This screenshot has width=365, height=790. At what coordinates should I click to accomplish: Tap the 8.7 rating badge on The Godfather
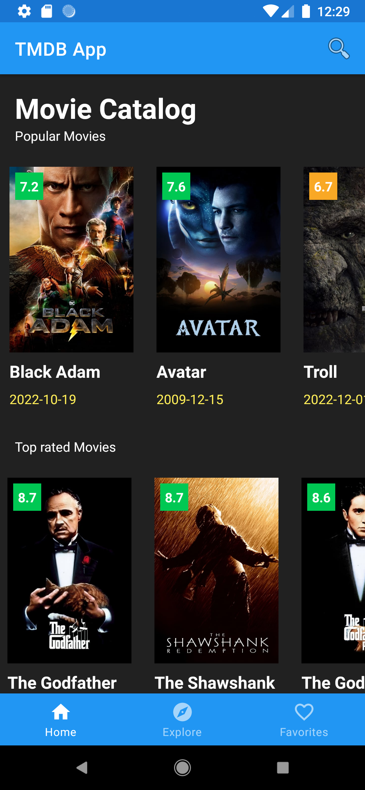point(27,497)
